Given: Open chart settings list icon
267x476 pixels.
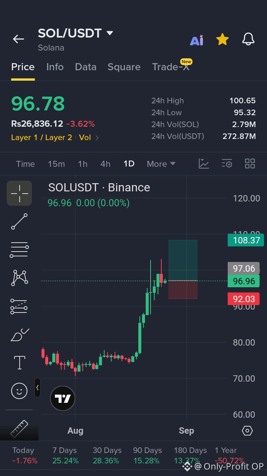Looking at the screenshot, I should pos(227,163).
